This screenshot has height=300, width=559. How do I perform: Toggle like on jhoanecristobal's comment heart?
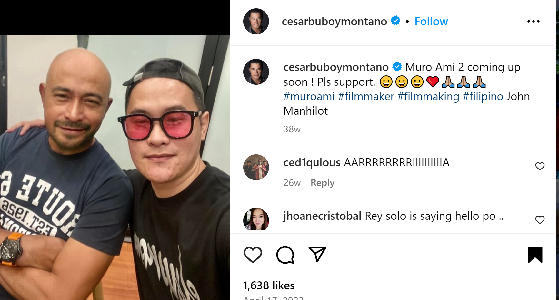(540, 219)
